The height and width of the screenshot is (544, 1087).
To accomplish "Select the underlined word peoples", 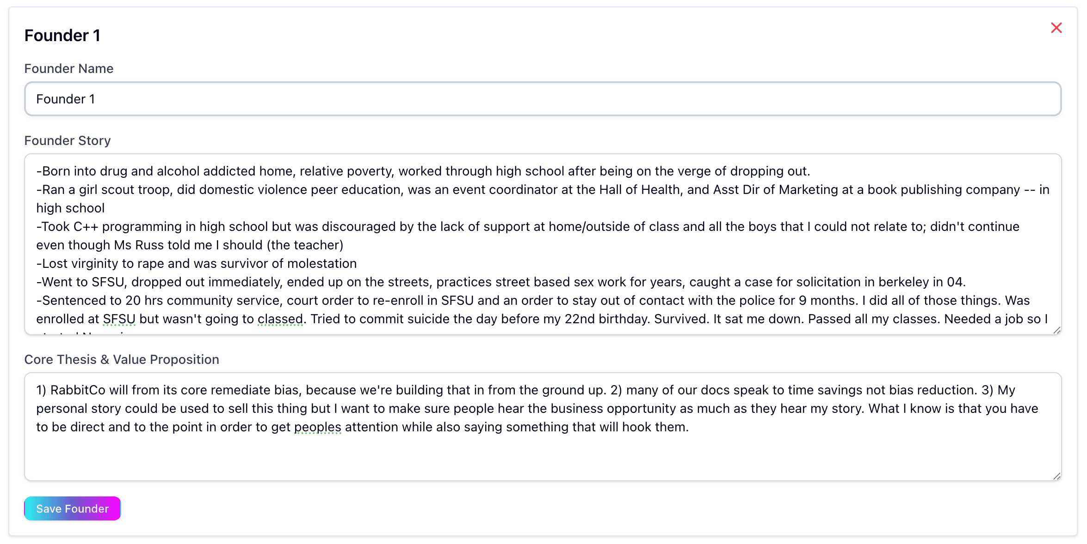I will coord(318,427).
